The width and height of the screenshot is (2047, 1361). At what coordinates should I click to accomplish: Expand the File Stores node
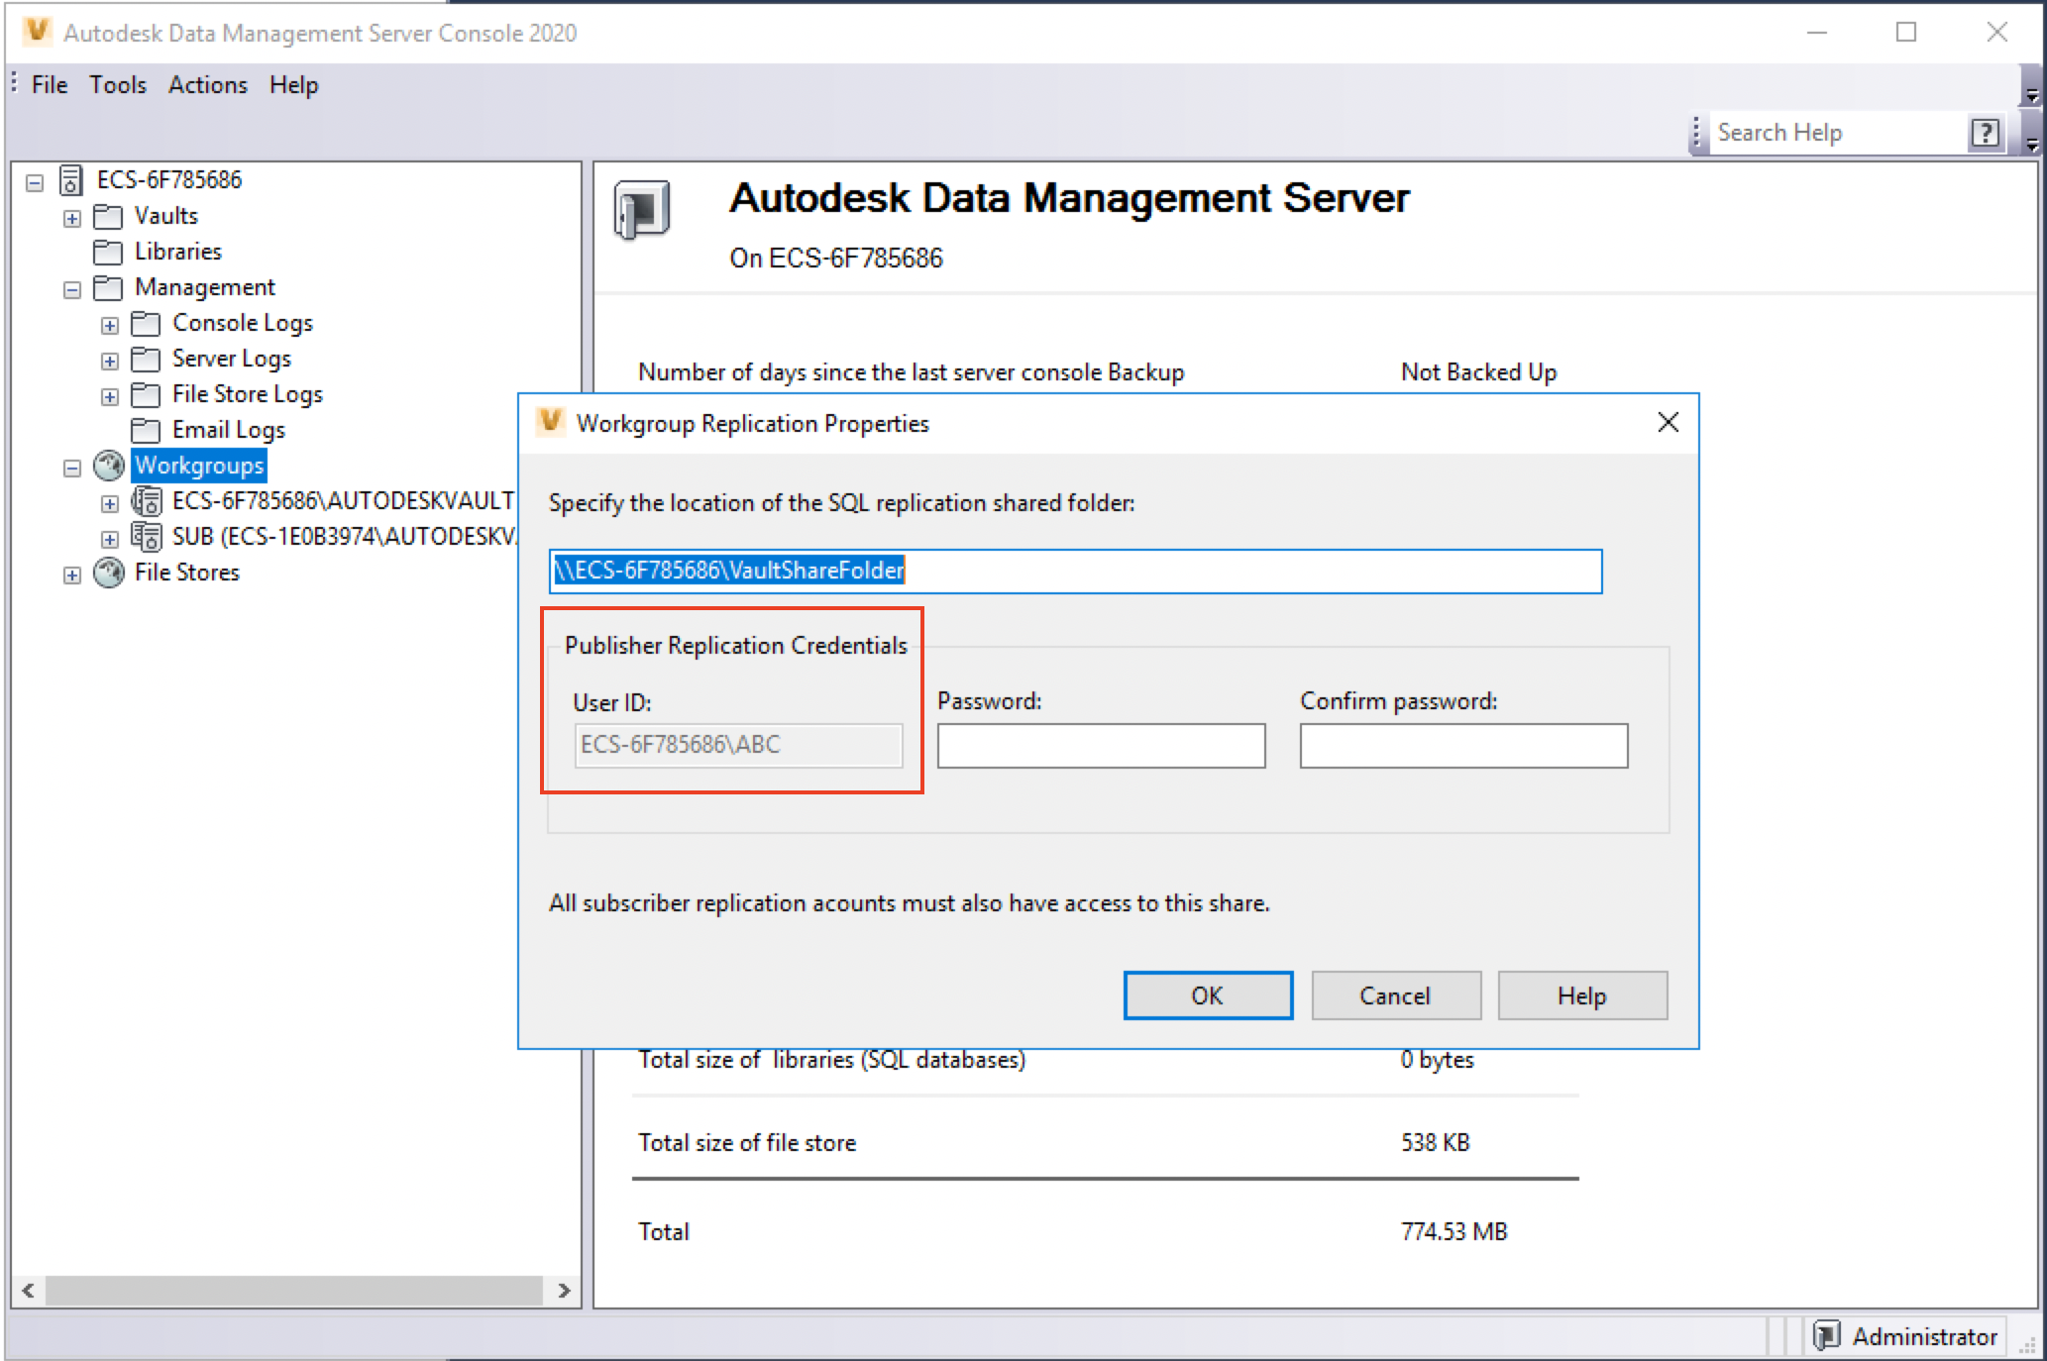pos(72,575)
